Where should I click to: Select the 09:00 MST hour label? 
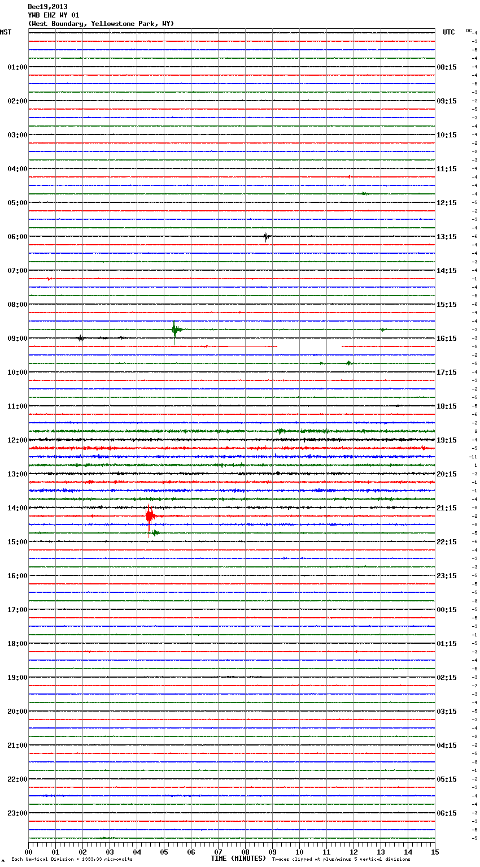pyautogui.click(x=18, y=339)
